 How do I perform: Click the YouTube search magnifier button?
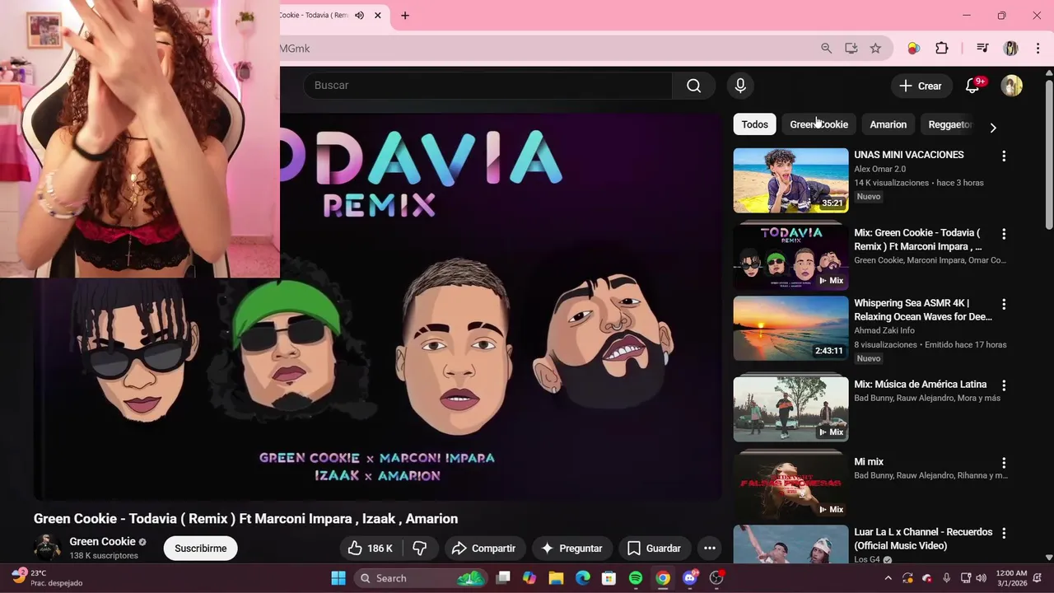coord(693,86)
